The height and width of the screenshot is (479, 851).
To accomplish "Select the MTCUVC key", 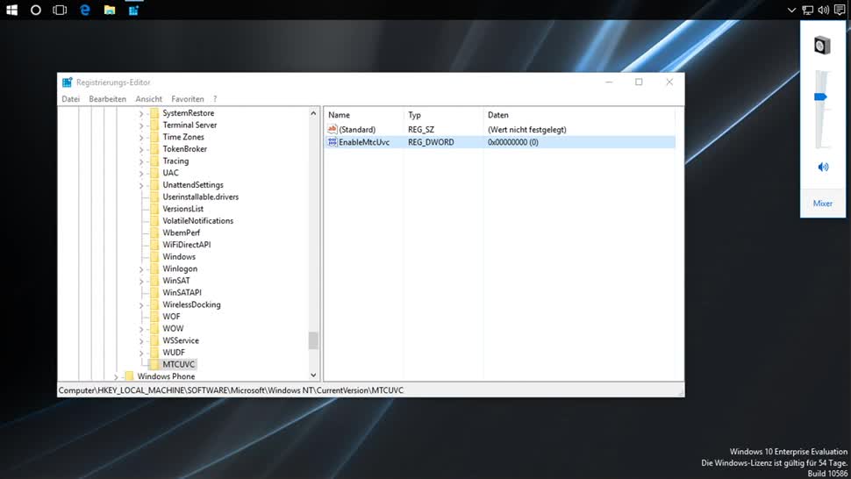I will [x=179, y=364].
